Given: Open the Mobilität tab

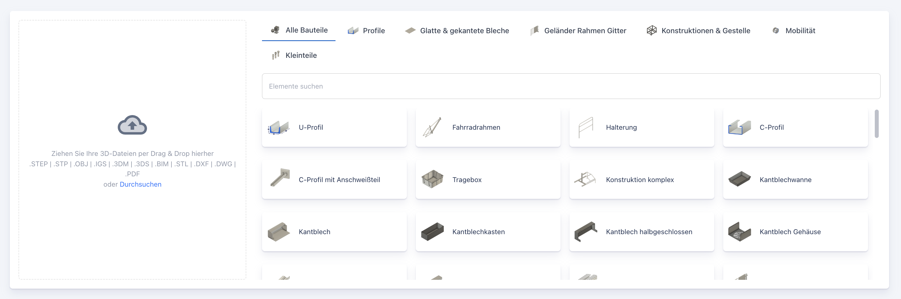Looking at the screenshot, I should point(794,31).
